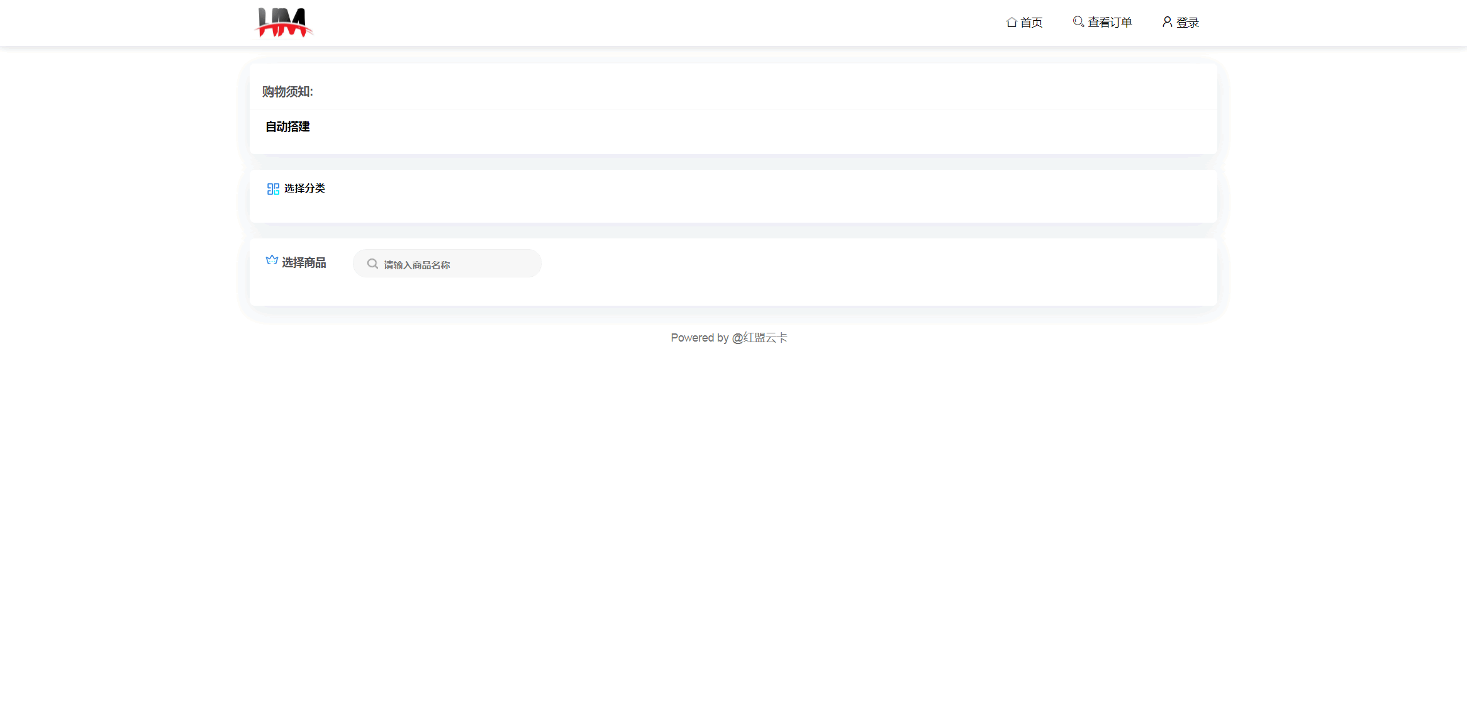Image resolution: width=1467 pixels, height=719 pixels.
Task: Click the user icon beside 登录
Action: point(1167,22)
